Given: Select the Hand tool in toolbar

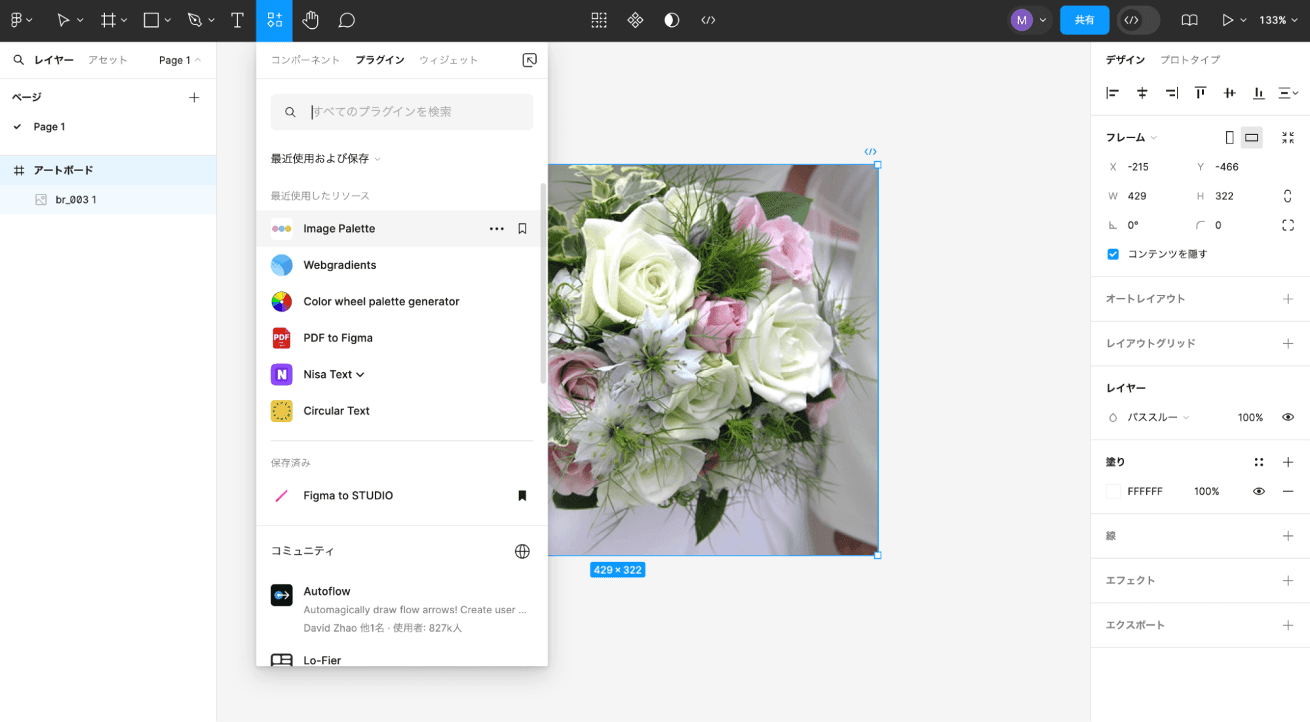Looking at the screenshot, I should tap(310, 20).
